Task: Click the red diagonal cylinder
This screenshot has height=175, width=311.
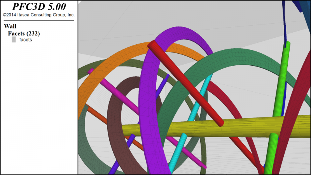Action: [185, 83]
